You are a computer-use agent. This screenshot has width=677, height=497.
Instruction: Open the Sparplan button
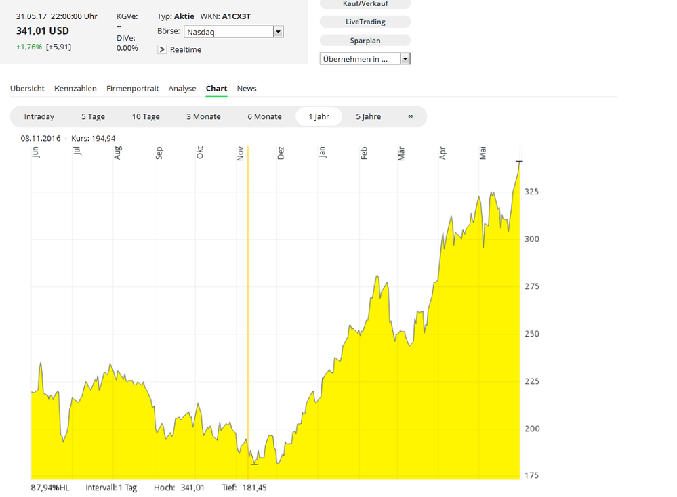pos(365,41)
